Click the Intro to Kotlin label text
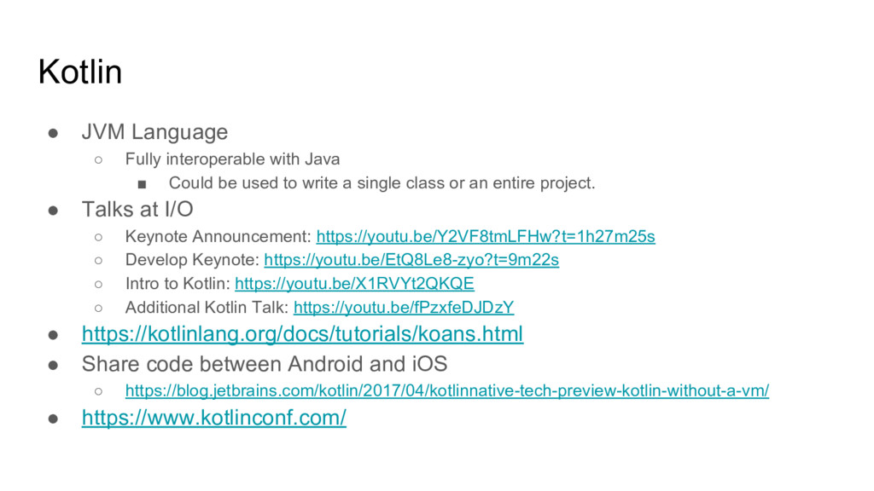This screenshot has height=491, width=874. (178, 284)
